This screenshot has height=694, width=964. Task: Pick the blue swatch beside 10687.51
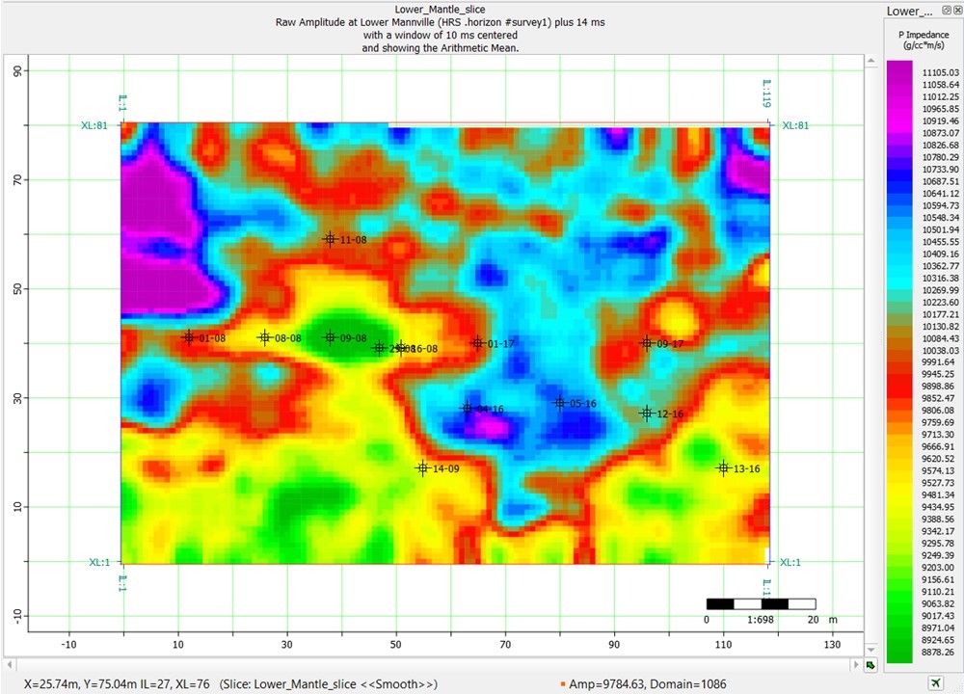pos(899,181)
